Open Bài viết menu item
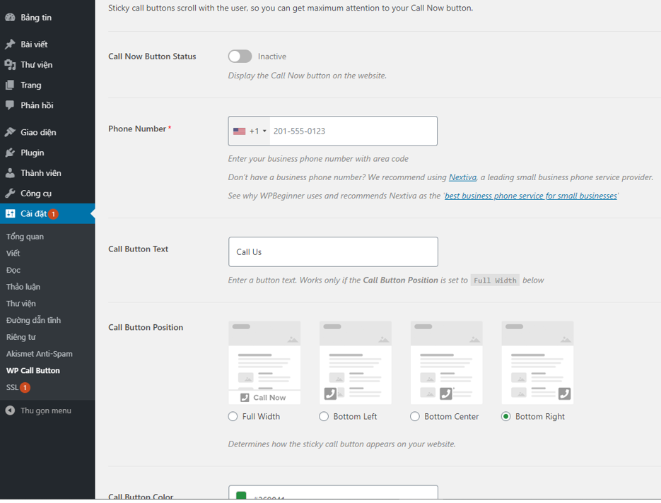Screen dimensions: 661x503 coord(47,45)
